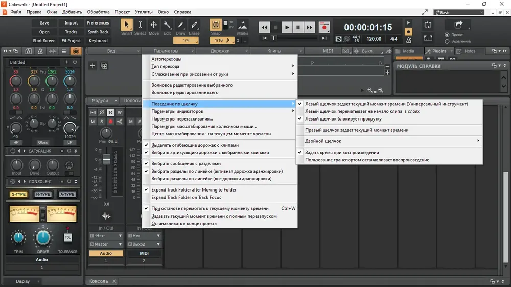Zoom in with the magnifier plus icon
Image resolution: width=511 pixels, height=287 pixels.
click(380, 90)
